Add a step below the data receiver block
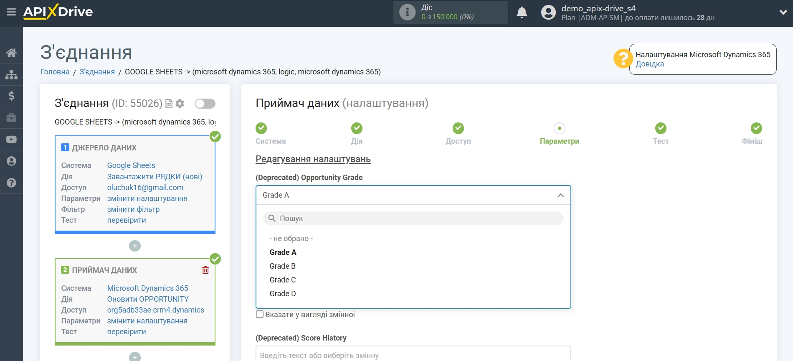793x361 pixels. pyautogui.click(x=135, y=356)
